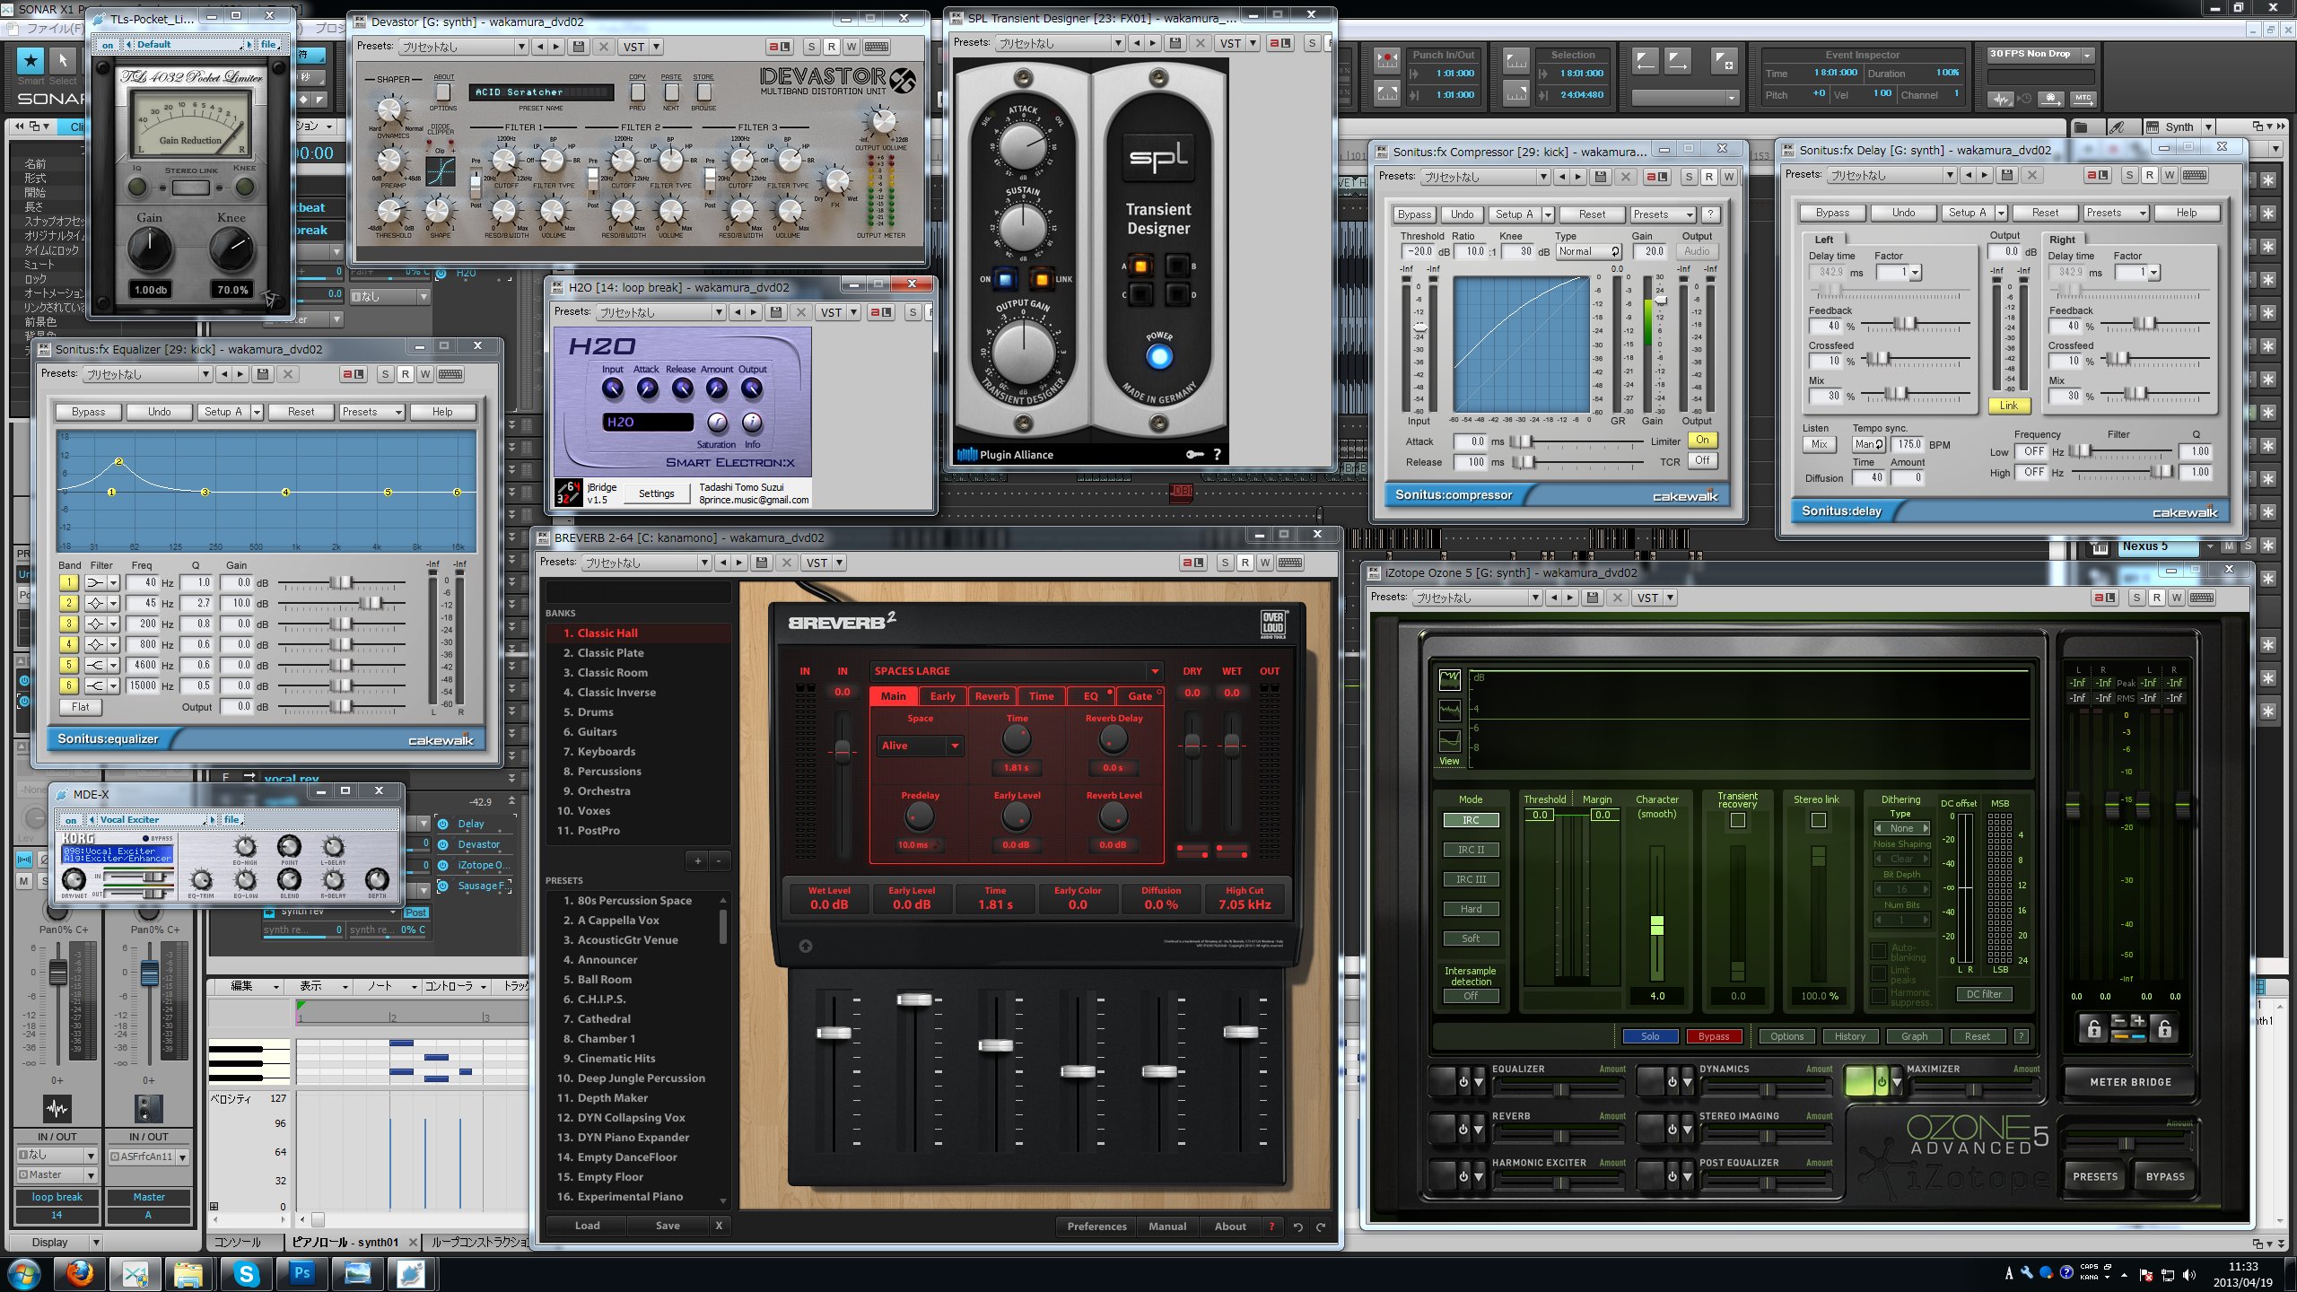Enable Ozone Stereo link checkbox
Viewport: 2297px width, 1292px height.
click(x=1818, y=820)
